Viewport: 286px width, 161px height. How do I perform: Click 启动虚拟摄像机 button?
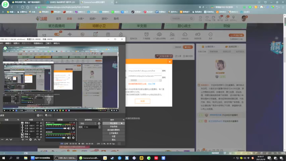[x=113, y=130]
